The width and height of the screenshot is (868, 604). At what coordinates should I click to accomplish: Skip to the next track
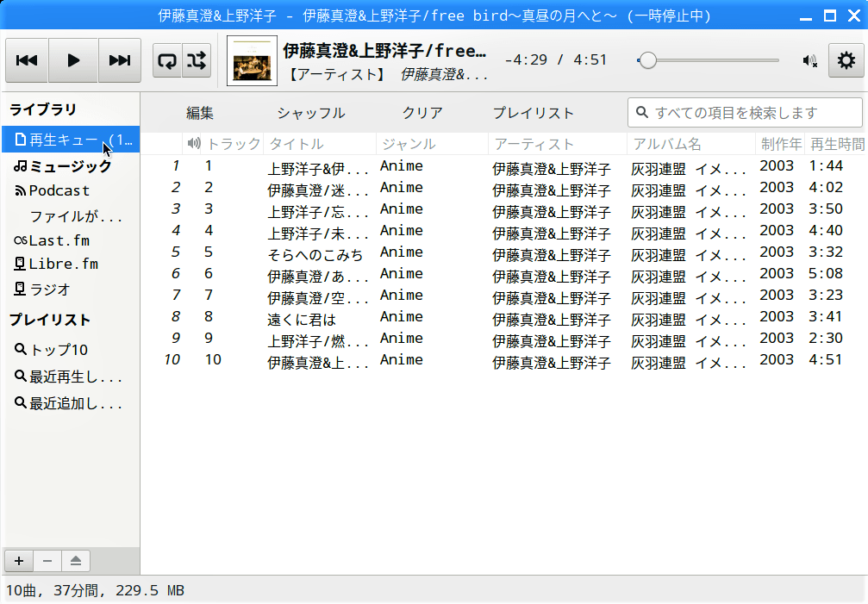click(120, 60)
